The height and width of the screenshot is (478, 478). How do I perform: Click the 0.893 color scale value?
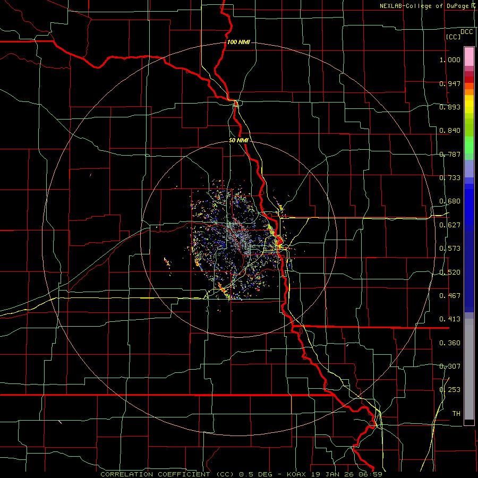(450, 107)
